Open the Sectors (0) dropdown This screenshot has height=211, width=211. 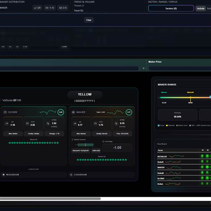coord(171,8)
